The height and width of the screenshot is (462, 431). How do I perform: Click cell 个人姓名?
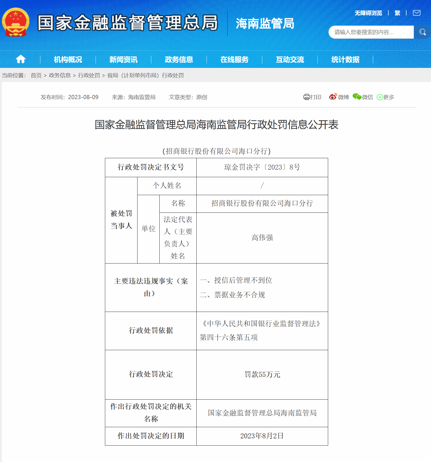[x=167, y=186]
